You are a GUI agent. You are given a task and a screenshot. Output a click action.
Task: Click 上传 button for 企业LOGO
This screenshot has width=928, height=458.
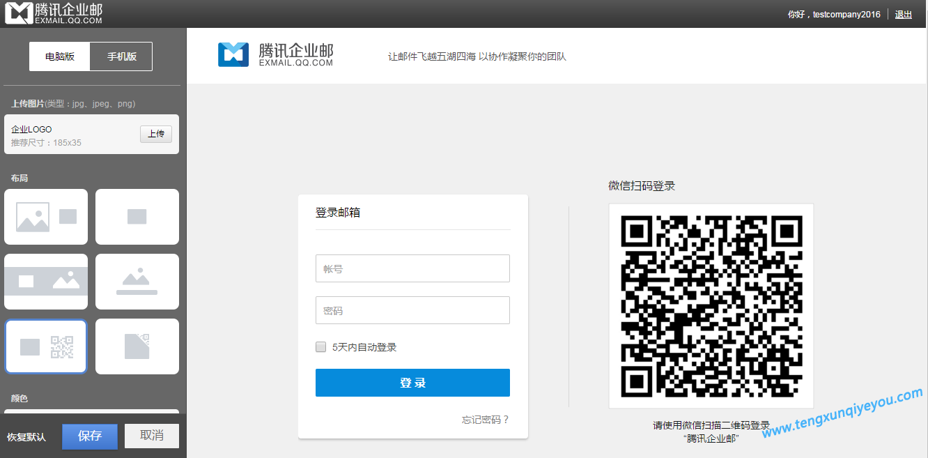point(156,134)
